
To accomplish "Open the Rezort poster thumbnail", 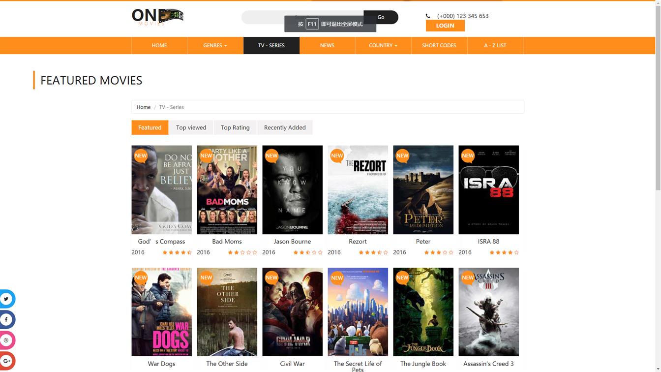I will coord(358,189).
